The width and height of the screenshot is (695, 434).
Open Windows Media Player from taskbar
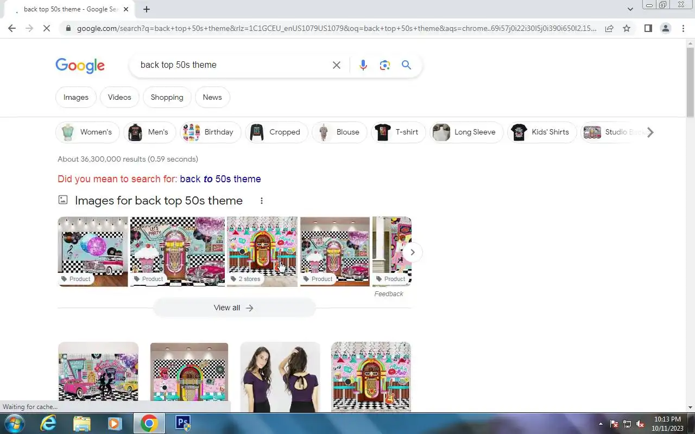click(x=115, y=423)
